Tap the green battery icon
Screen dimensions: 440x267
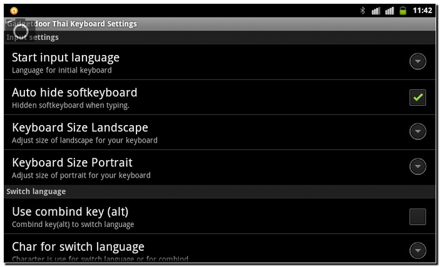402,11
